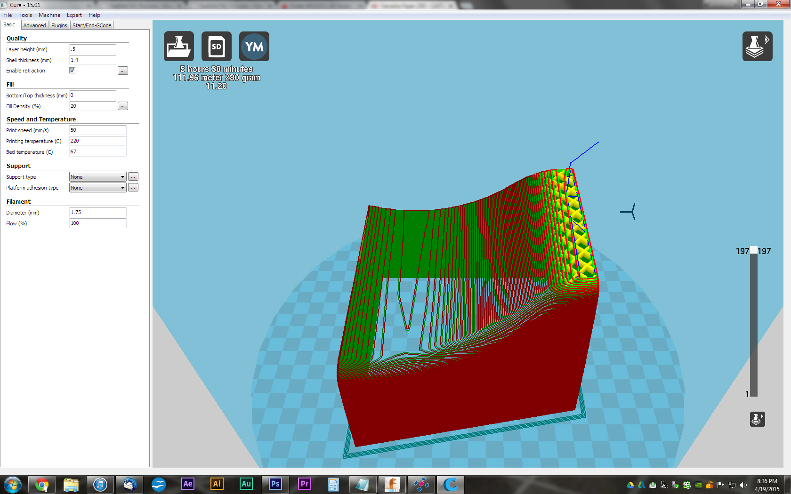Click the Load model icon
This screenshot has height=494, width=791.
pos(179,46)
